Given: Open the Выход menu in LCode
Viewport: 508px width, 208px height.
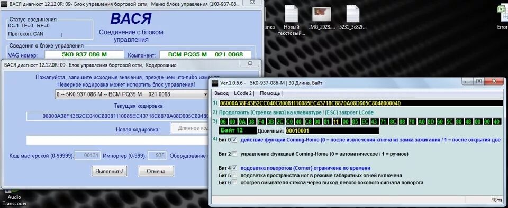Looking at the screenshot, I should [222, 93].
